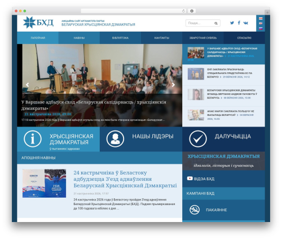This screenshot has height=239, width=282.
Task: Click the Кампаніі БХД section heading
Action: [200, 193]
